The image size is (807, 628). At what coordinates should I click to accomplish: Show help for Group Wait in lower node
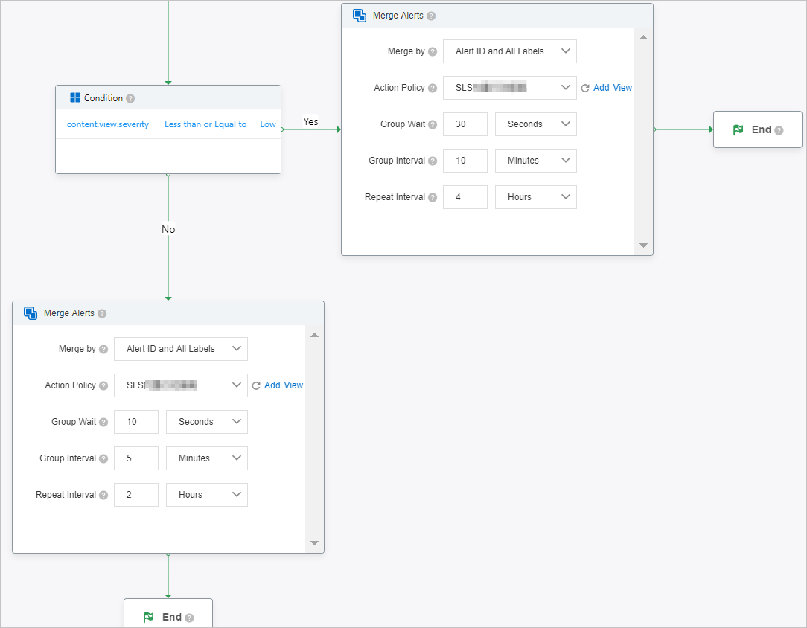tap(103, 423)
